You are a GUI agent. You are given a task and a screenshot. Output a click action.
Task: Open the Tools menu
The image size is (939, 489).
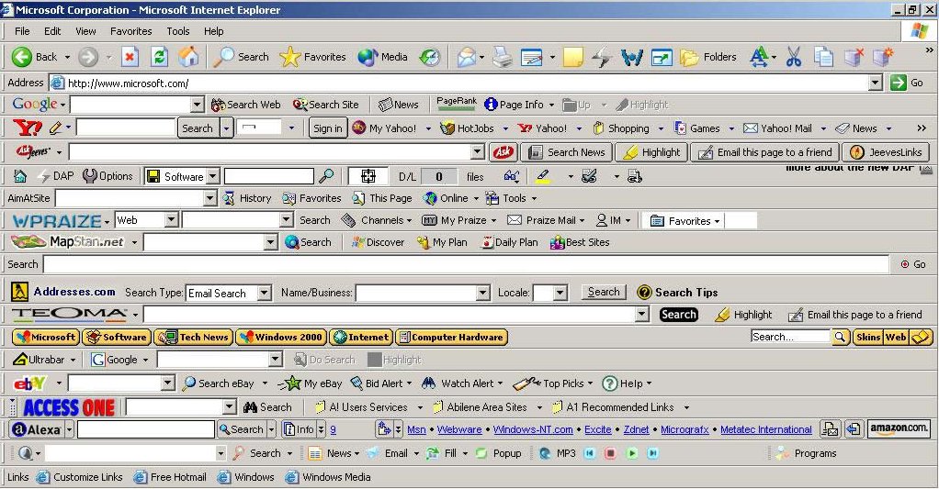coord(178,31)
